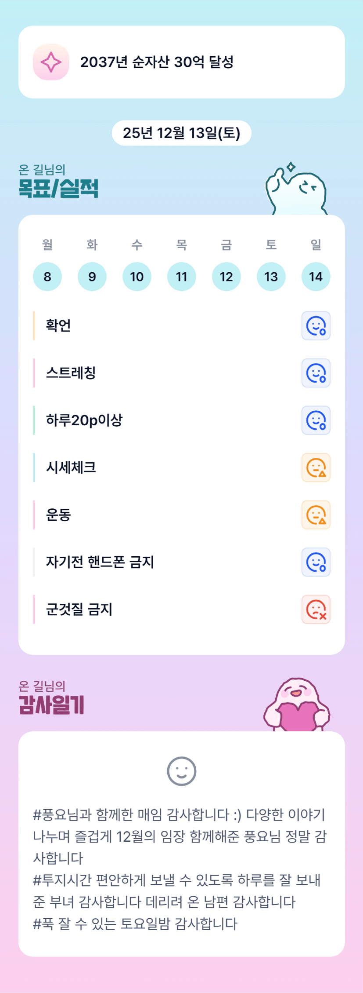This screenshot has height=993, width=363.
Task: Click the pink heart-holding mascot
Action: (x=297, y=705)
